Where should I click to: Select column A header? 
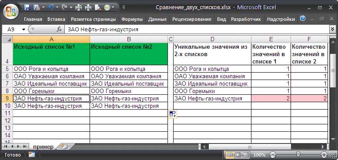click(51, 39)
